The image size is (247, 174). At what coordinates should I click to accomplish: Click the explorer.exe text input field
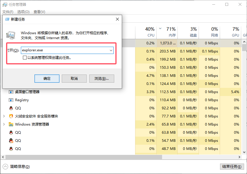click(64, 50)
